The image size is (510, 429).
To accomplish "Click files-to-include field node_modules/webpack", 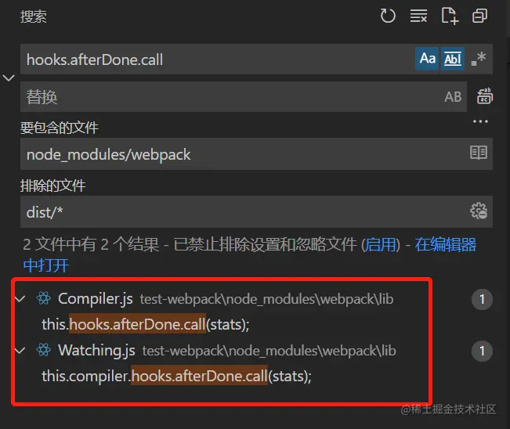I will pos(244,153).
